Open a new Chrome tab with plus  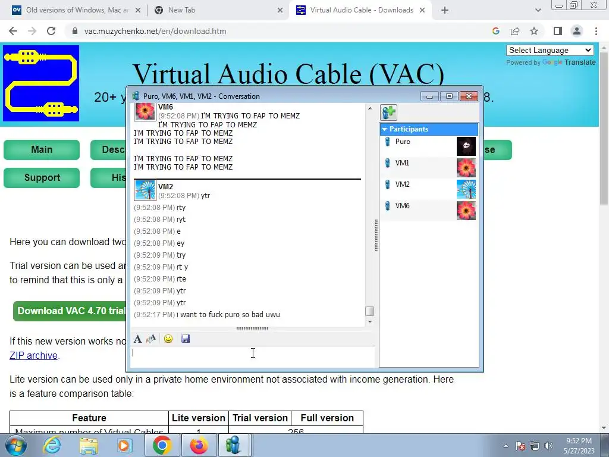pyautogui.click(x=445, y=11)
